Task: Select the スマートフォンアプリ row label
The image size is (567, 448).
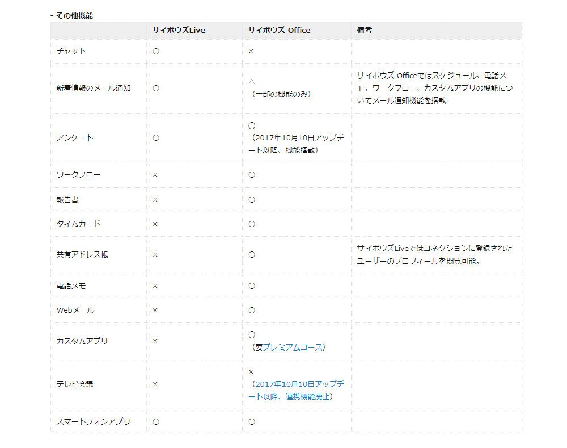Action: pyautogui.click(x=94, y=421)
